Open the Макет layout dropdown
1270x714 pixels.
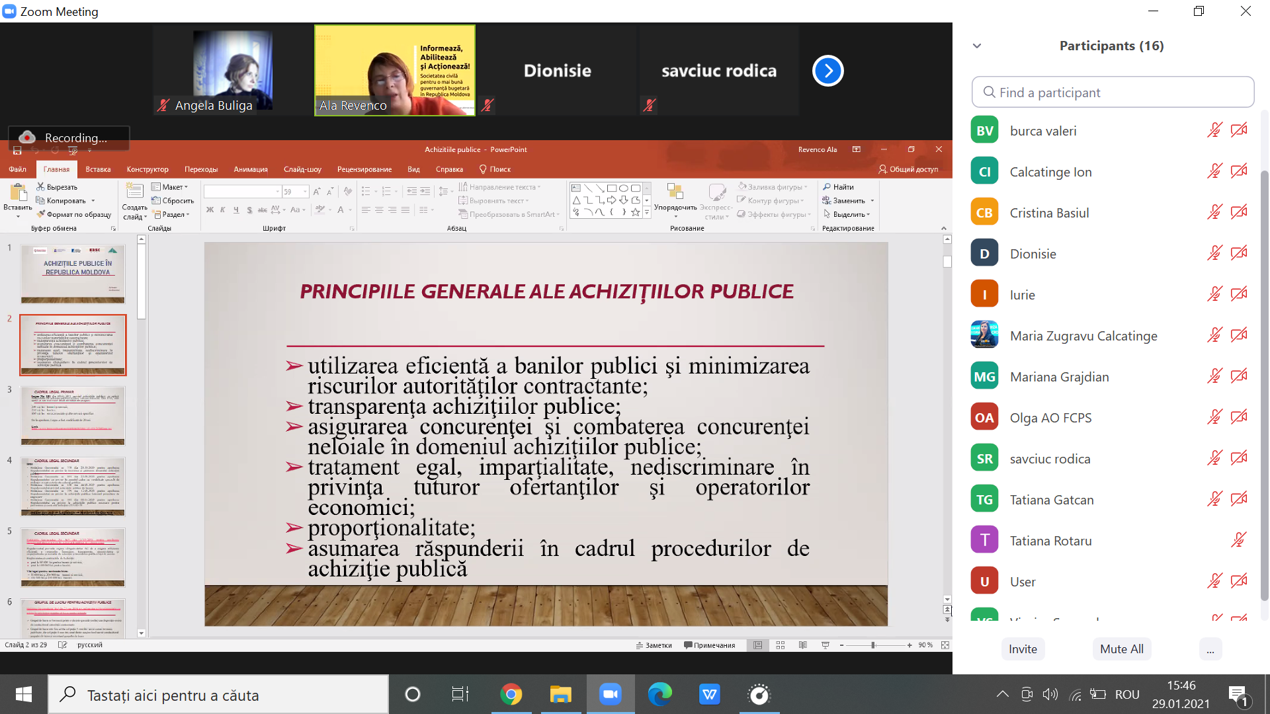pos(170,187)
